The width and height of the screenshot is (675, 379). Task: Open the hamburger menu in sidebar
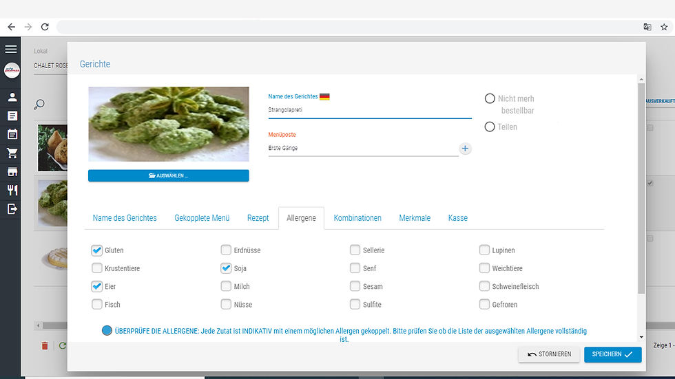pos(11,49)
